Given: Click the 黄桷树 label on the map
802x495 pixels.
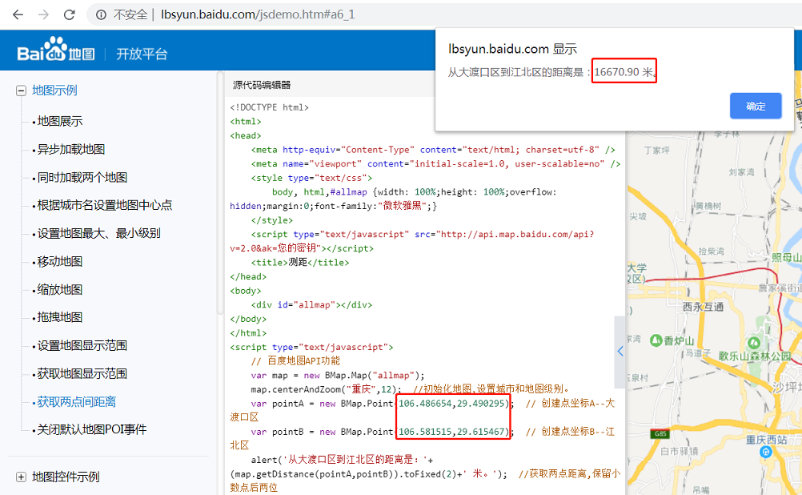Looking at the screenshot, I should pos(708,206).
